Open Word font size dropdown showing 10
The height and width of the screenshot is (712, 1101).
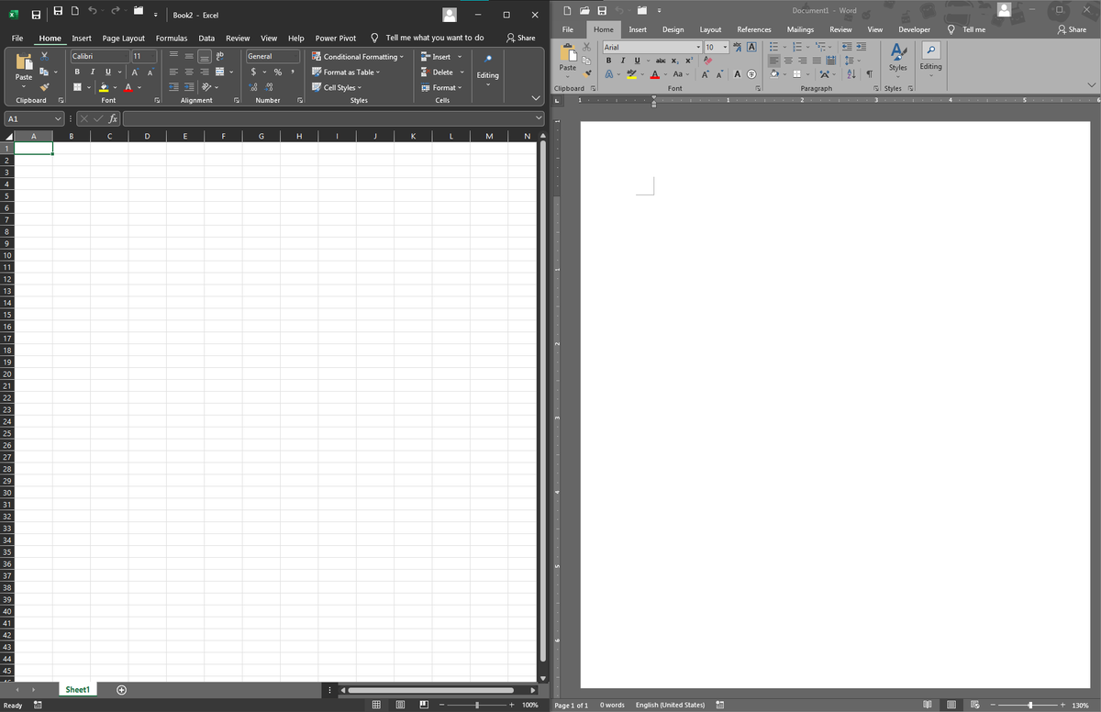click(725, 47)
